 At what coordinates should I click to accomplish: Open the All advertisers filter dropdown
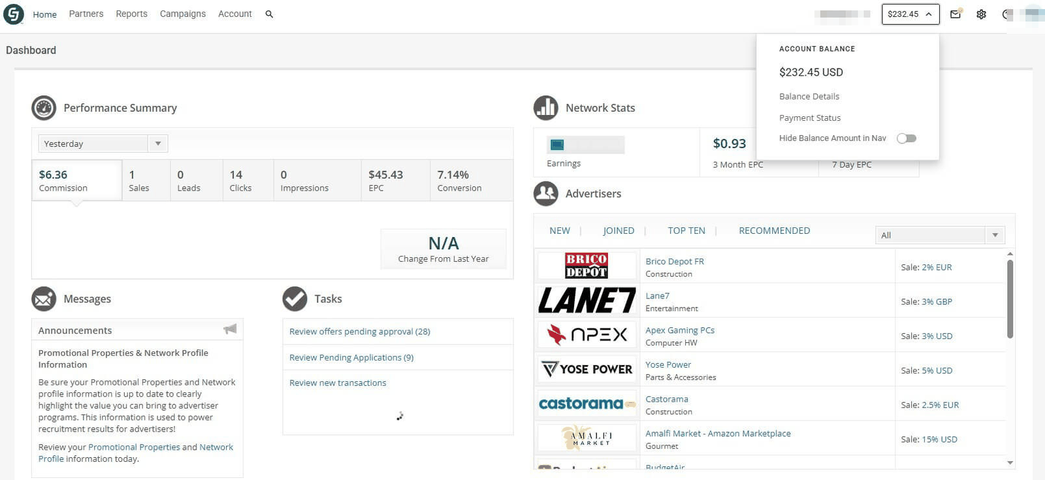tap(940, 235)
